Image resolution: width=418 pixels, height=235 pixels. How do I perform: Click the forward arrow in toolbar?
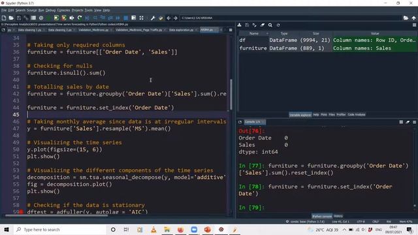pyautogui.click(x=176, y=18)
